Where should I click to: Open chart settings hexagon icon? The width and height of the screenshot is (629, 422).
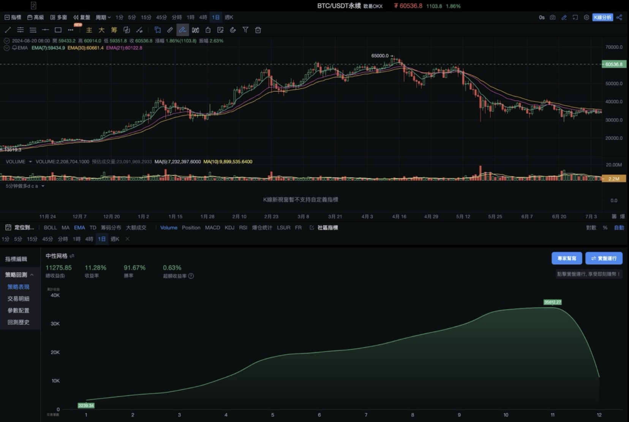(x=586, y=17)
